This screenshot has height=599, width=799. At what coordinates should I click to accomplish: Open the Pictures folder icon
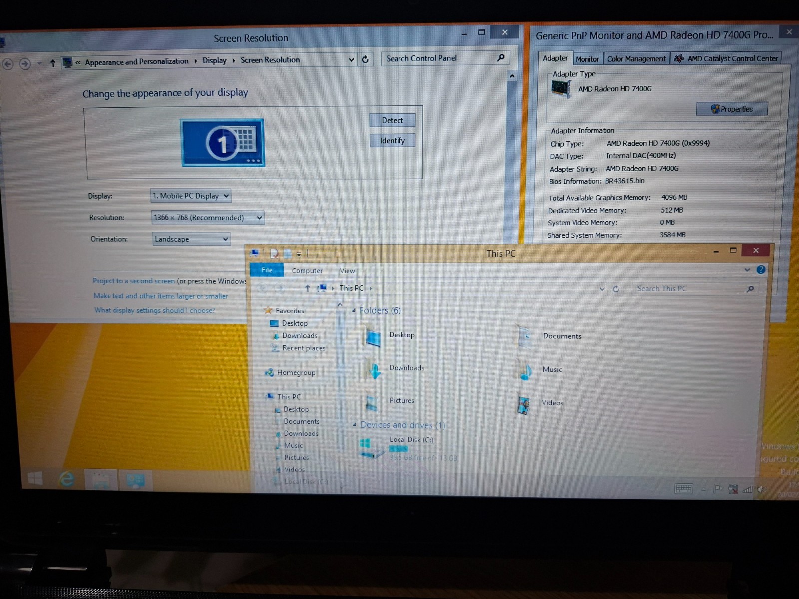coord(372,402)
